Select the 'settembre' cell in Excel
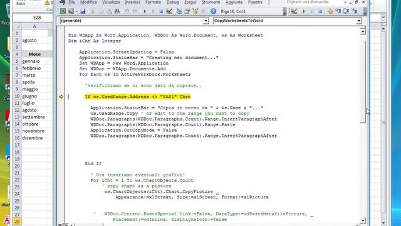 [34, 117]
